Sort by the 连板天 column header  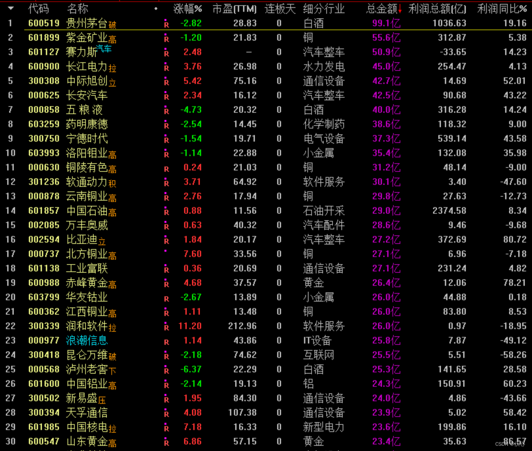tap(280, 8)
